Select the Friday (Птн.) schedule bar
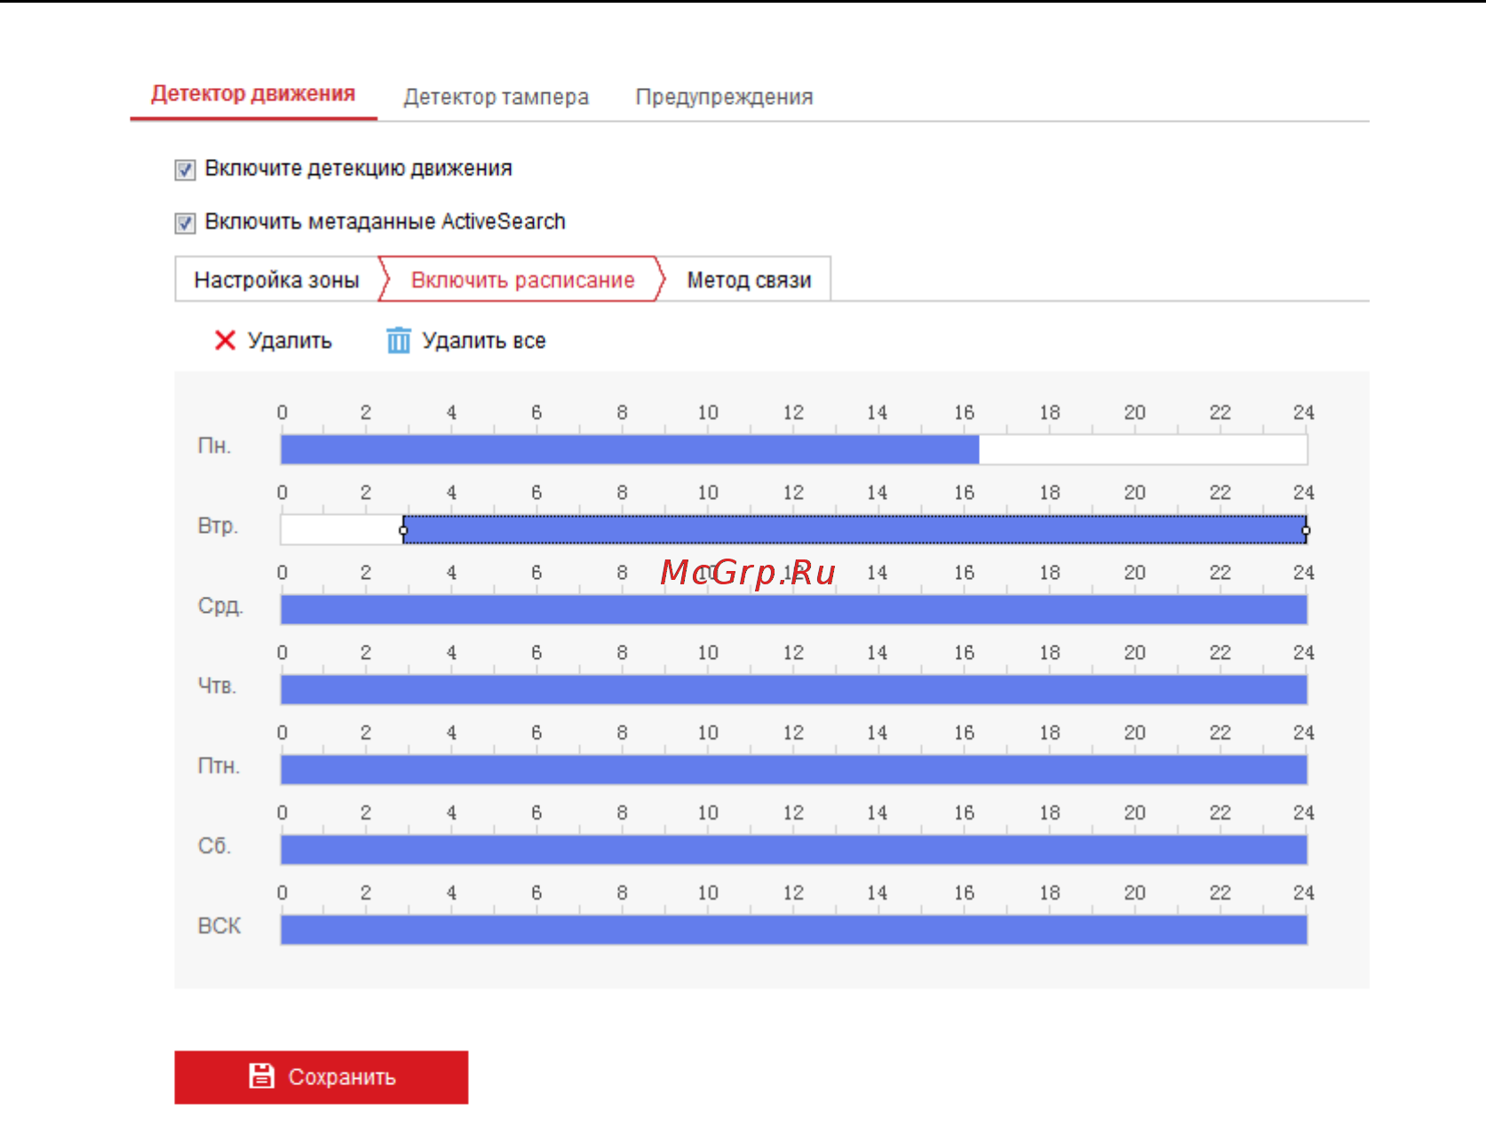 (794, 769)
